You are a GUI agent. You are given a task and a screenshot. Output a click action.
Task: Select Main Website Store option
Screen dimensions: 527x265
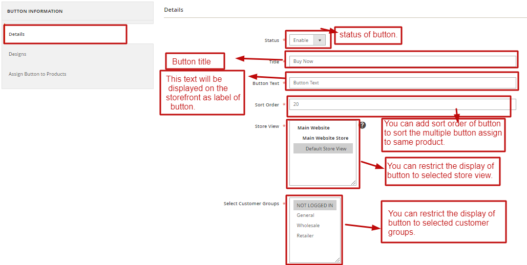(325, 138)
